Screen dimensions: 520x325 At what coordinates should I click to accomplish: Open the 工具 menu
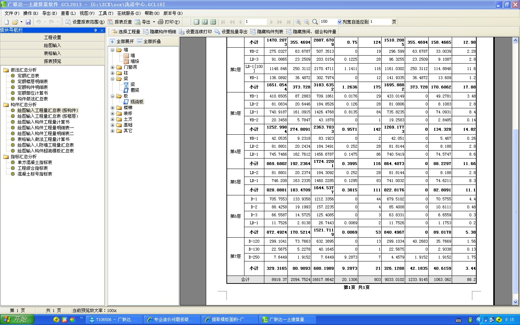(x=106, y=13)
